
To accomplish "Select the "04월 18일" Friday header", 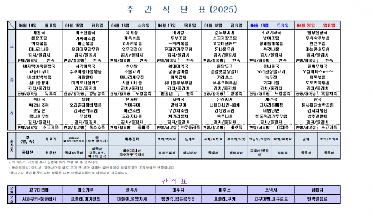I will tap(224, 25).
